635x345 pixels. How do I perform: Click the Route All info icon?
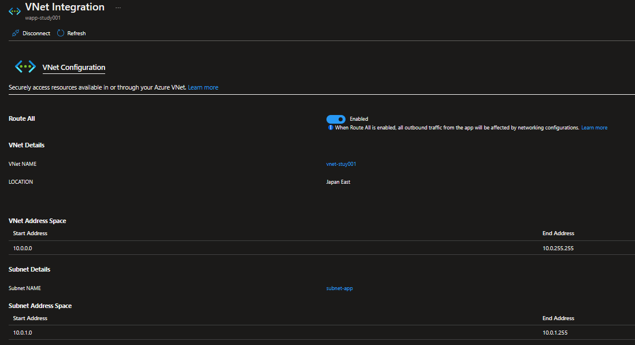(331, 128)
